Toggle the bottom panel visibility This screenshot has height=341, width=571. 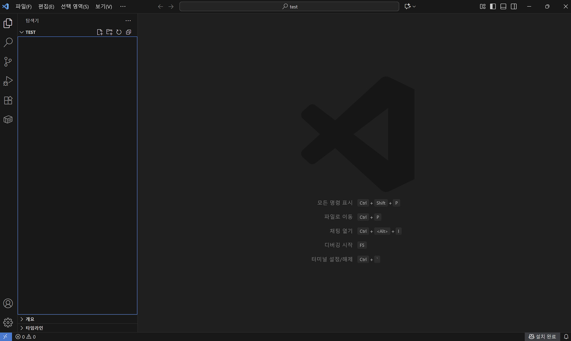tap(503, 7)
